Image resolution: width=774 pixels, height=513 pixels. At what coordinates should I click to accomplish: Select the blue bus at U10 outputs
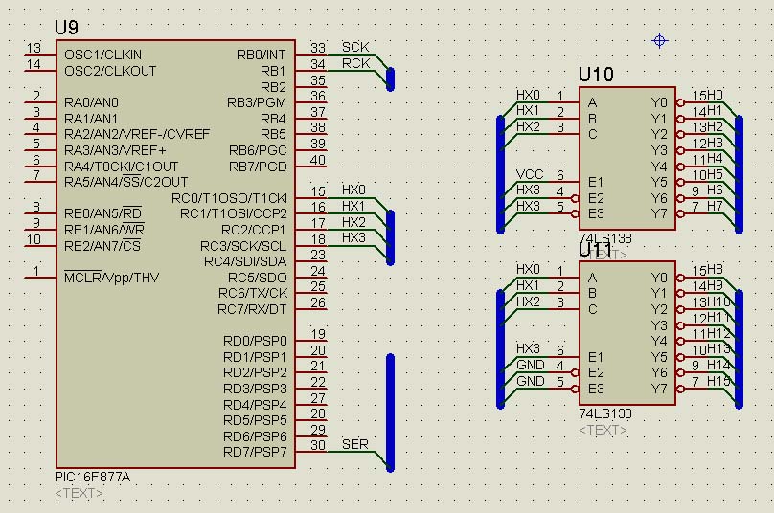[739, 174]
